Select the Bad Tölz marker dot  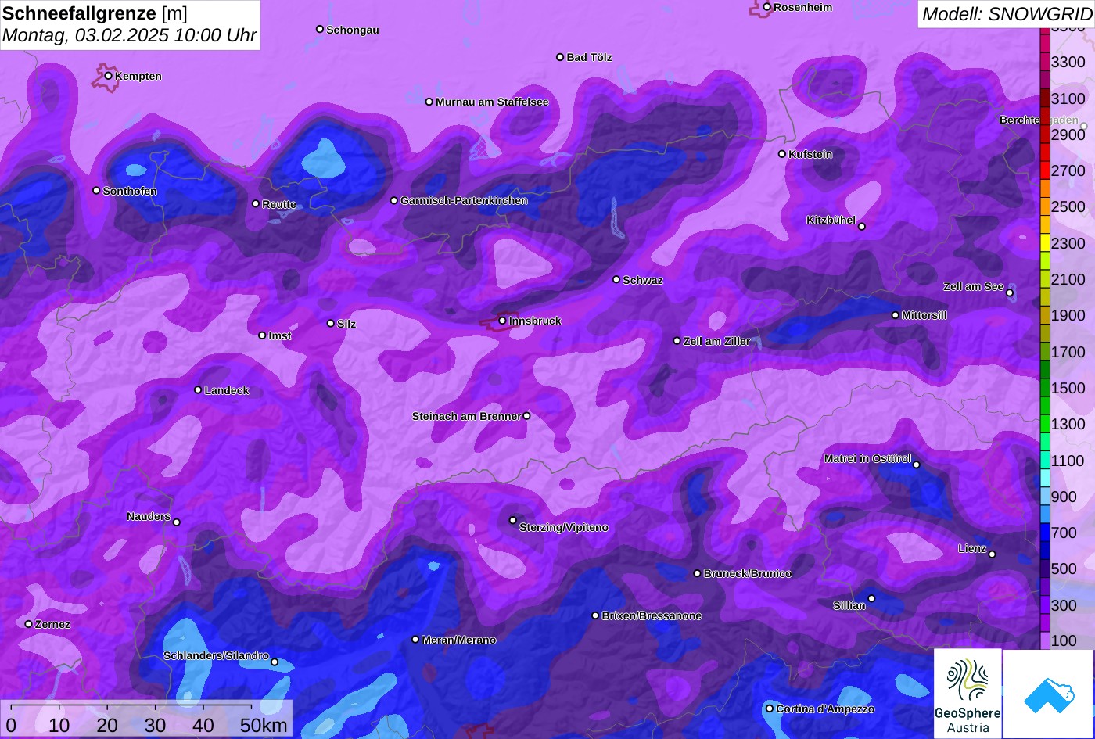(560, 57)
